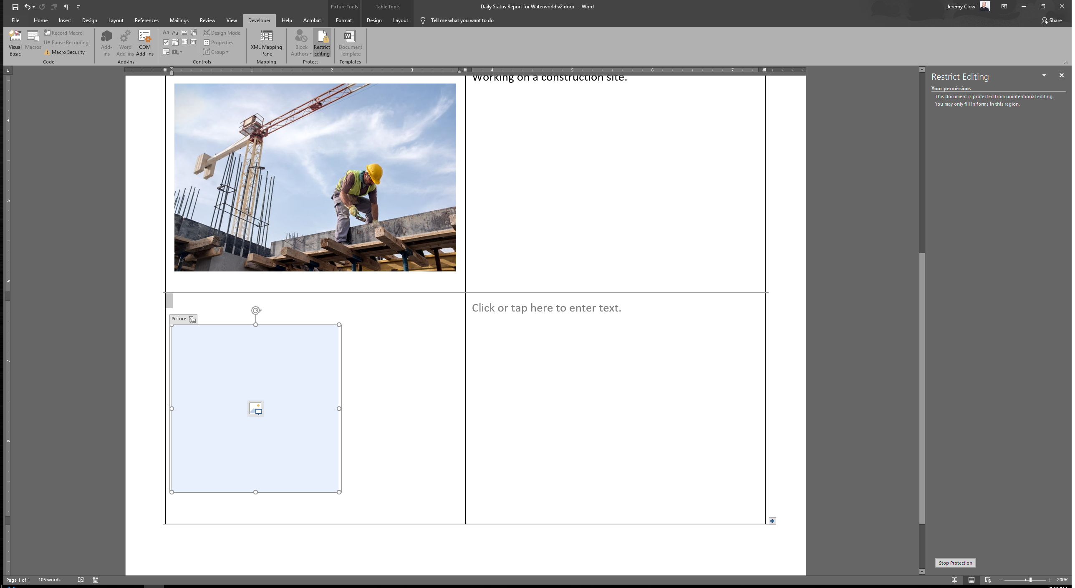Switch to Print Layout view
This screenshot has height=588, width=1075.
(972, 580)
